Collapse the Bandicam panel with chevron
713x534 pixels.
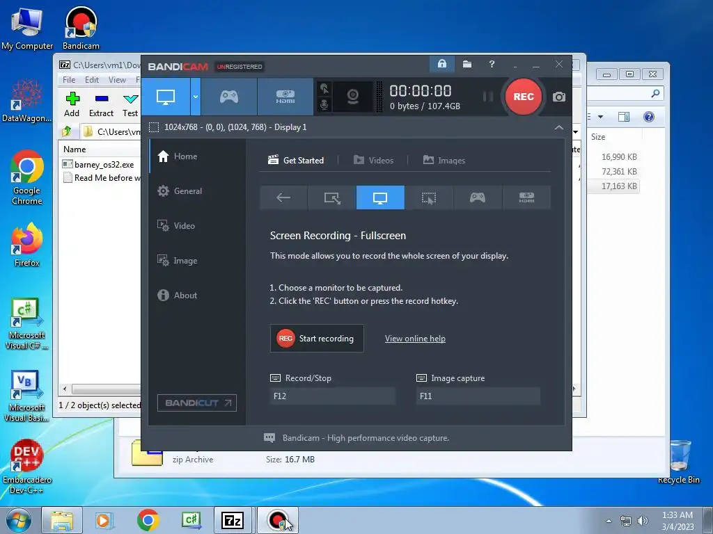point(559,128)
